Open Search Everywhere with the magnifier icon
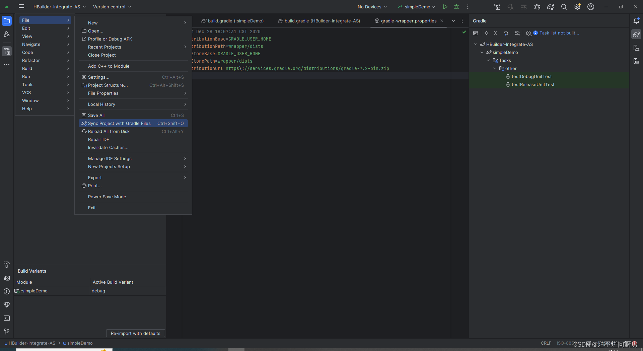 click(564, 7)
